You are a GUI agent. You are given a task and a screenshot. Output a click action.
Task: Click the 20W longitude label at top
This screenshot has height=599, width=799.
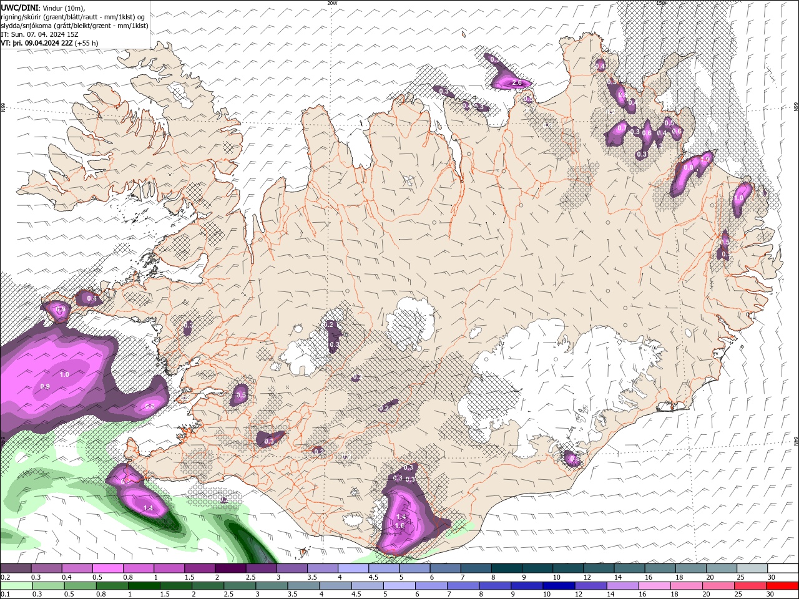332,3
